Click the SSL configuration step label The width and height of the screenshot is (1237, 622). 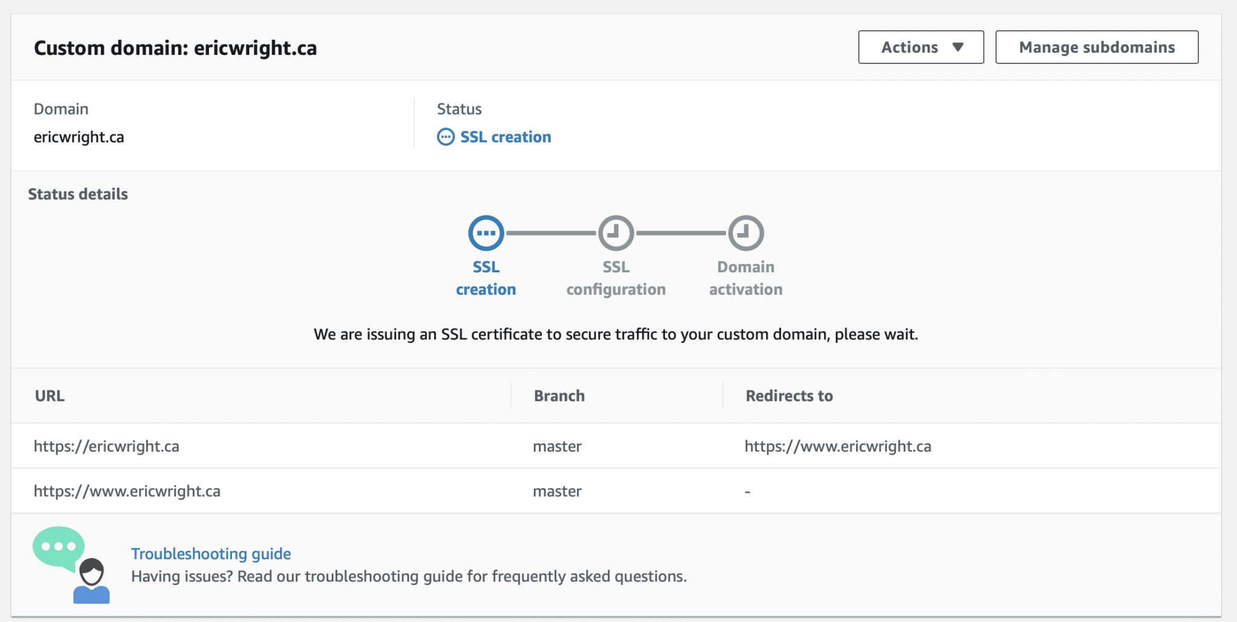[615, 278]
